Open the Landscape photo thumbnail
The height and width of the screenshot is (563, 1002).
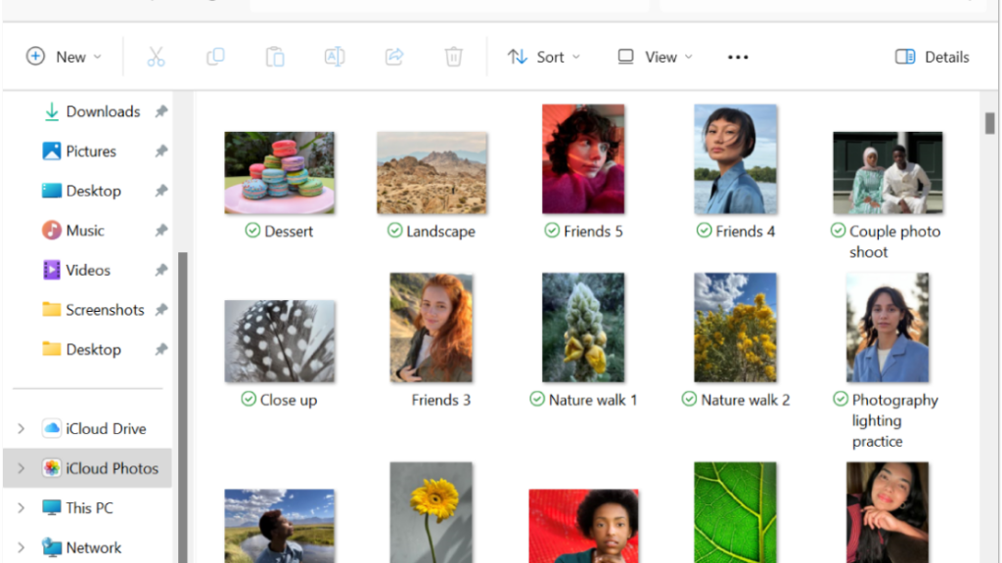tap(431, 172)
